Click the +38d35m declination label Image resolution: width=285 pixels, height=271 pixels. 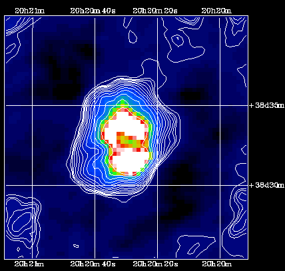coord(266,105)
